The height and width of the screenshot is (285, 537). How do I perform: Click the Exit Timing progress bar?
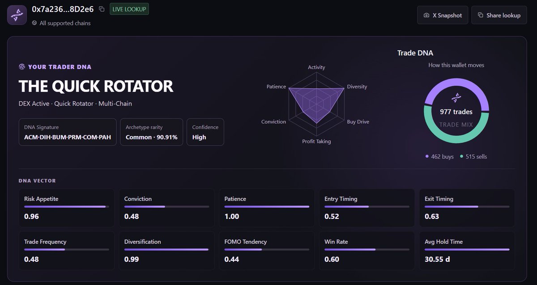click(x=467, y=206)
